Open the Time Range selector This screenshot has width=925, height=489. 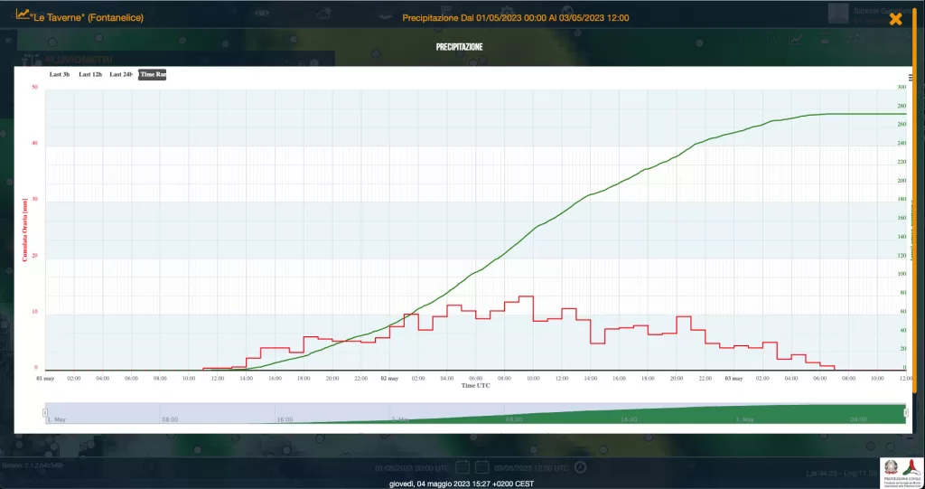click(x=153, y=74)
